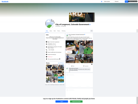Image resolution: width=138 pixels, height=104 pixels.
Task: Click the page phone number
Action: (51, 50)
